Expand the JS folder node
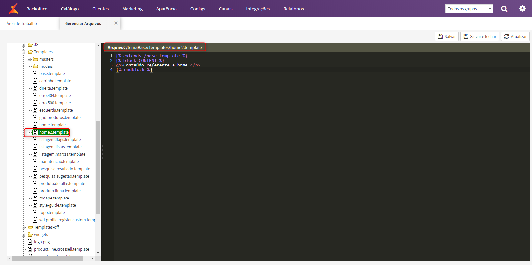The image size is (532, 265). (x=24, y=45)
